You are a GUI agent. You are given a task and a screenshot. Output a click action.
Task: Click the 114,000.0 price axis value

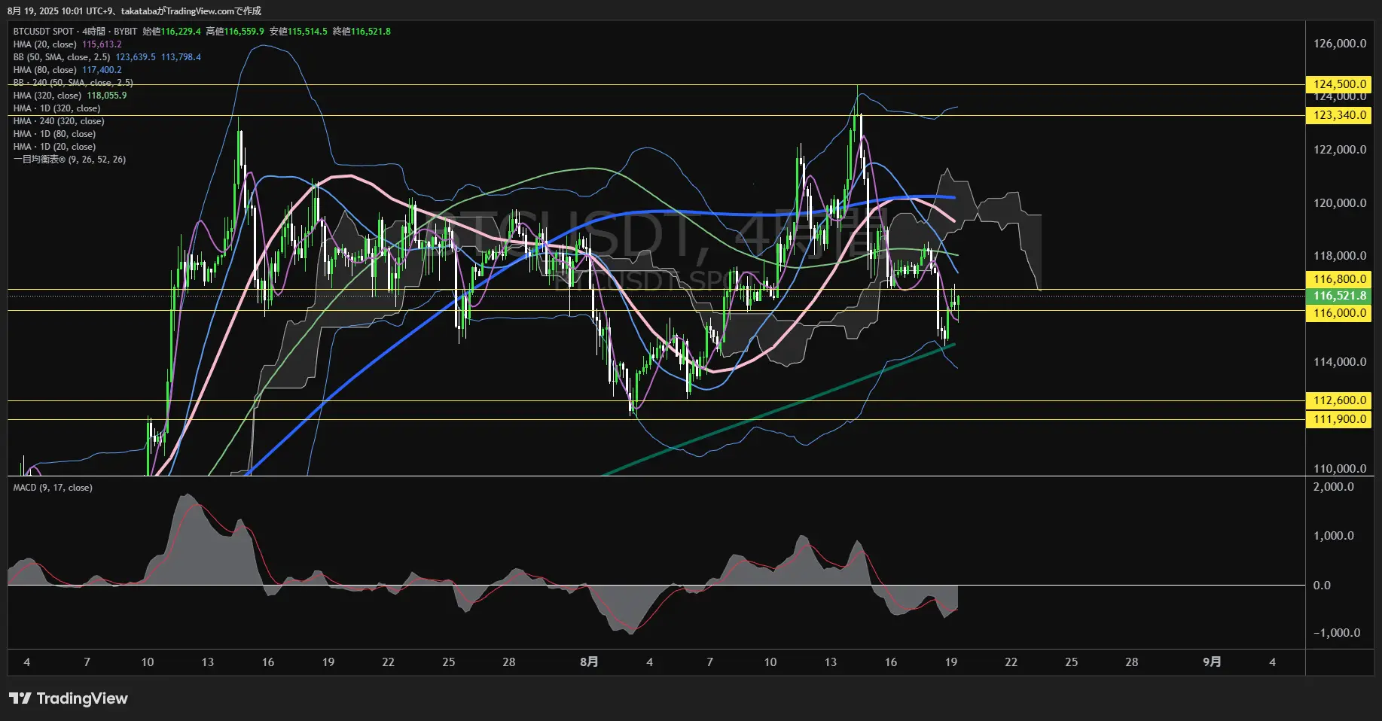point(1340,362)
